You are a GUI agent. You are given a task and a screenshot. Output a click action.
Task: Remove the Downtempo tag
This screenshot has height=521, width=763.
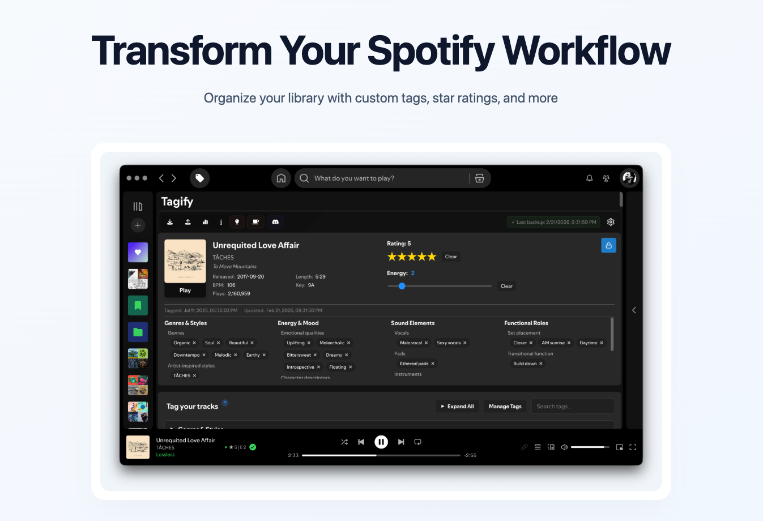click(x=204, y=355)
